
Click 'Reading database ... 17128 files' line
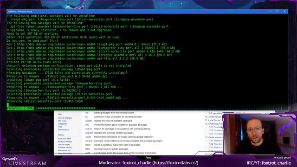67,73
